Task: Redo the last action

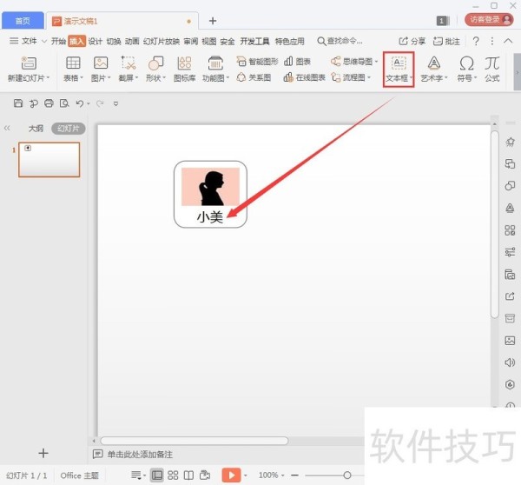Action: coord(100,103)
